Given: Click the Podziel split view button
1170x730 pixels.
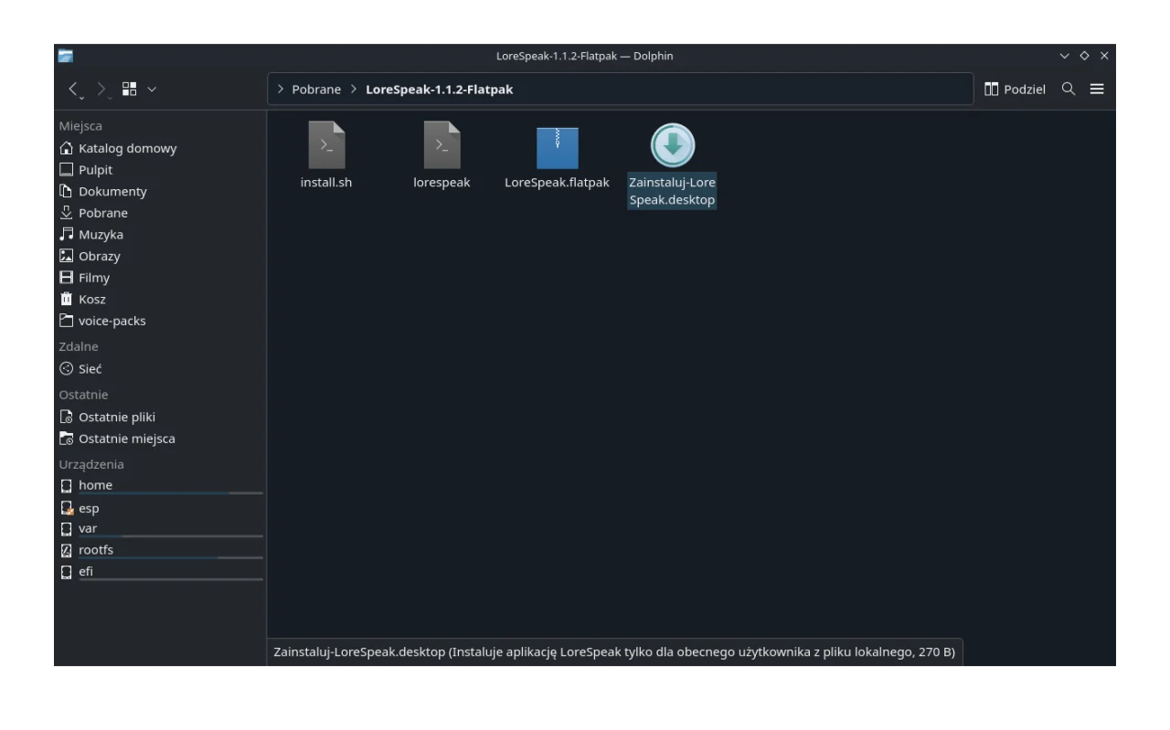Looking at the screenshot, I should point(1015,89).
